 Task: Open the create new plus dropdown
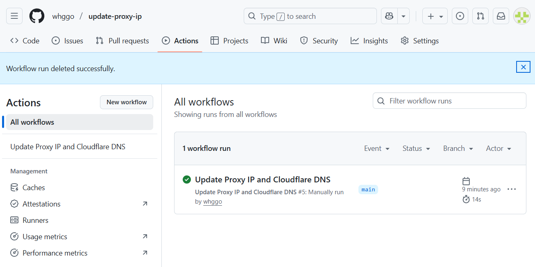coord(435,16)
